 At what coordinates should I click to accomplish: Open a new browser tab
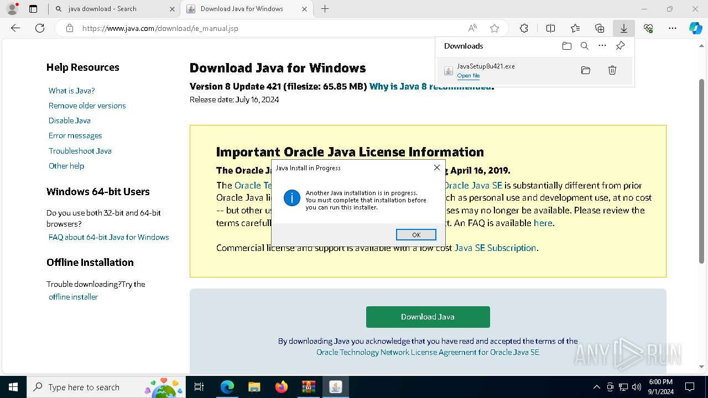[325, 9]
